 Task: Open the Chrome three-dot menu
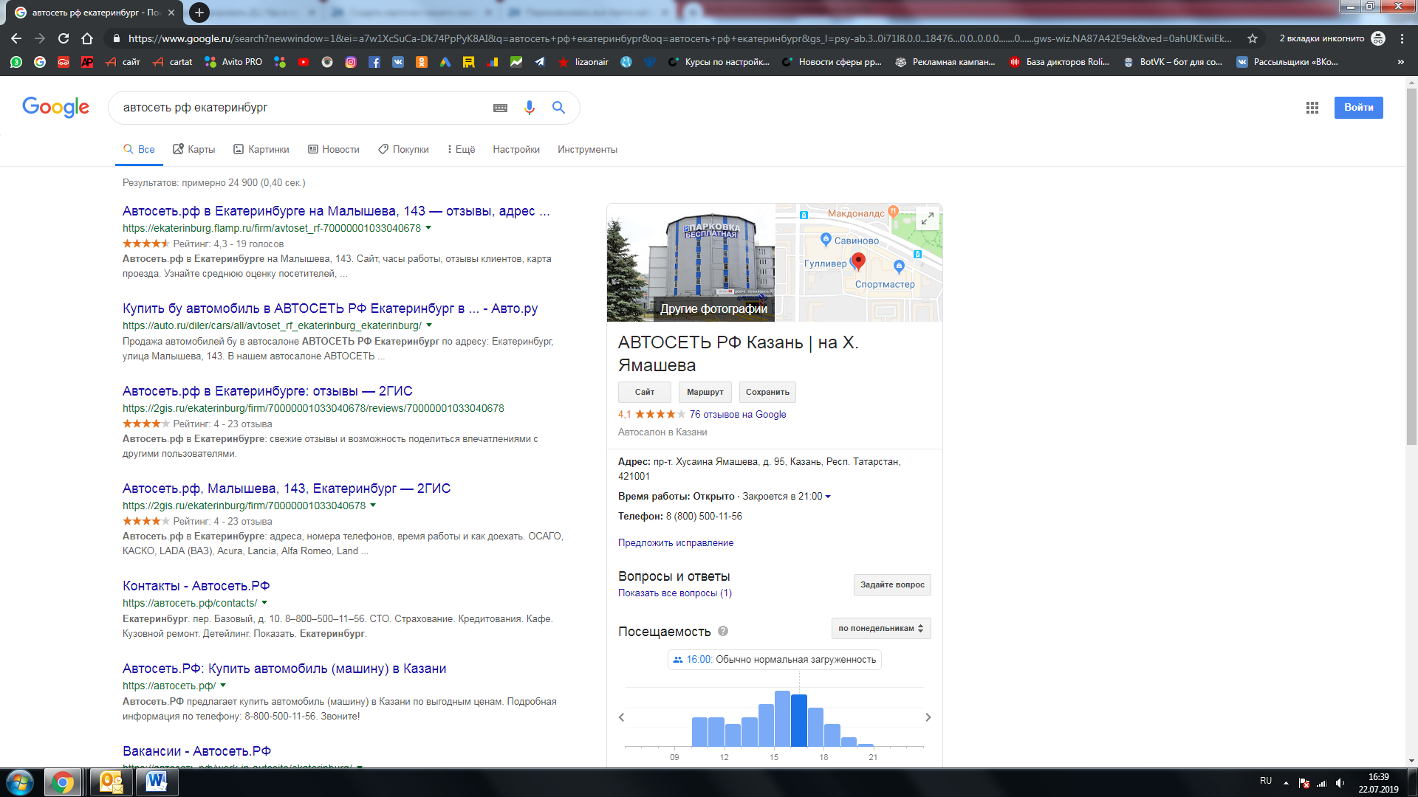click(x=1402, y=38)
